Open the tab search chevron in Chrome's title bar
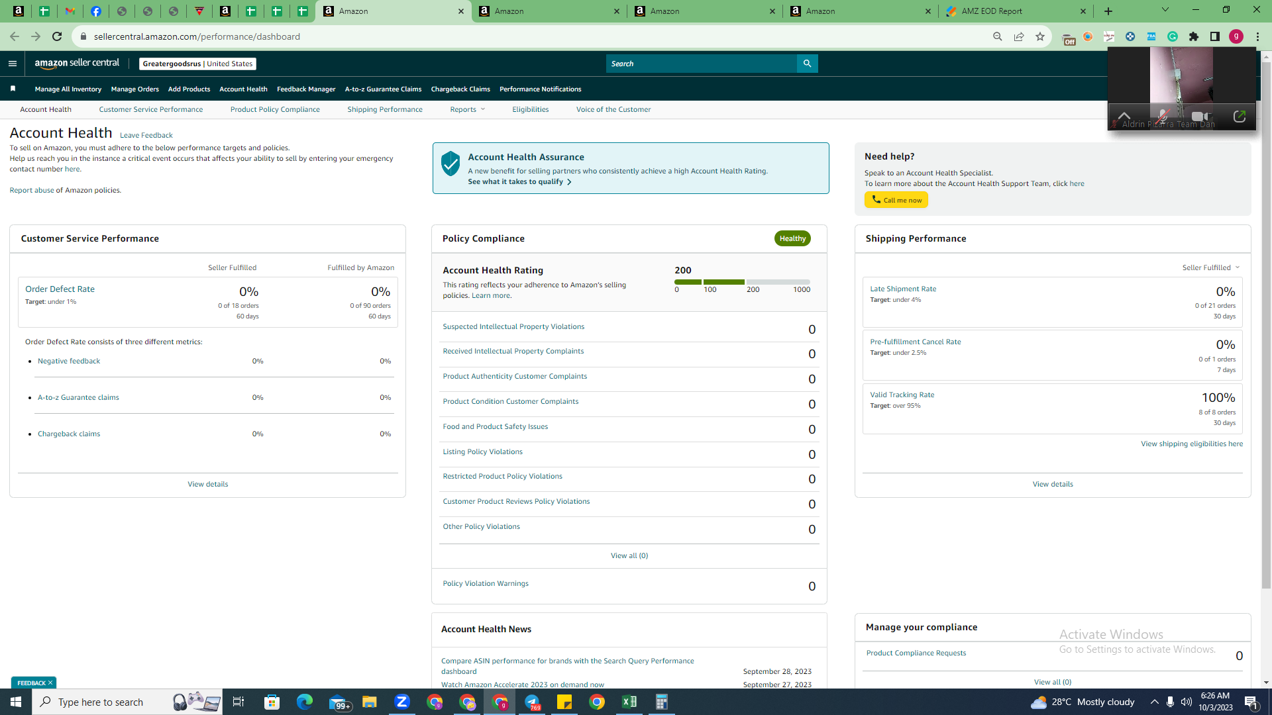Image resolution: width=1272 pixels, height=715 pixels. click(x=1165, y=10)
